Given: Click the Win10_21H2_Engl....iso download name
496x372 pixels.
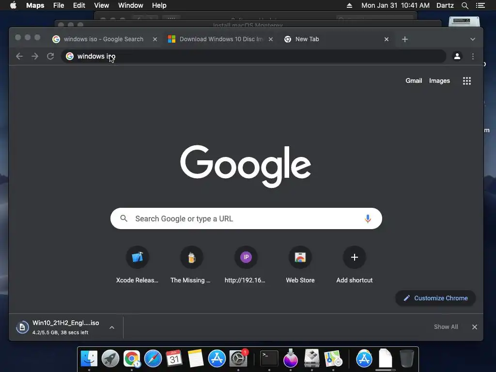Looking at the screenshot, I should pos(66,323).
